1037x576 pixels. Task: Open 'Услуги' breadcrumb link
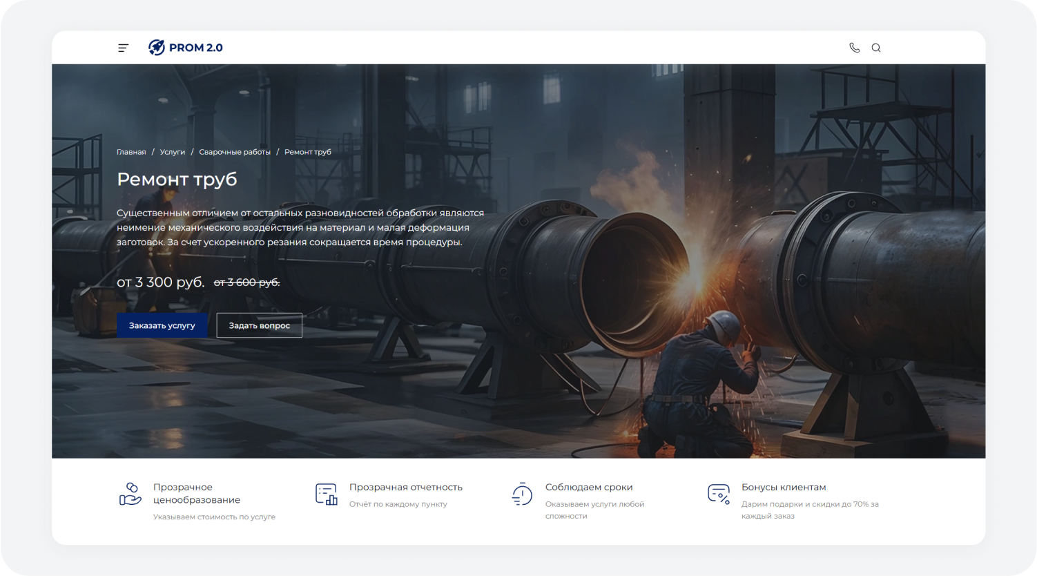click(x=173, y=152)
